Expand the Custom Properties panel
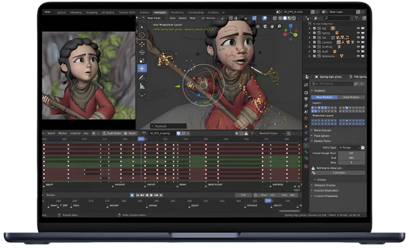This screenshot has width=409, height=248. [x=326, y=196]
